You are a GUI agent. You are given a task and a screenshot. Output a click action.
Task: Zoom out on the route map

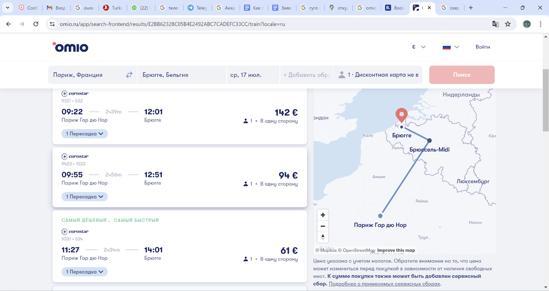tap(323, 226)
